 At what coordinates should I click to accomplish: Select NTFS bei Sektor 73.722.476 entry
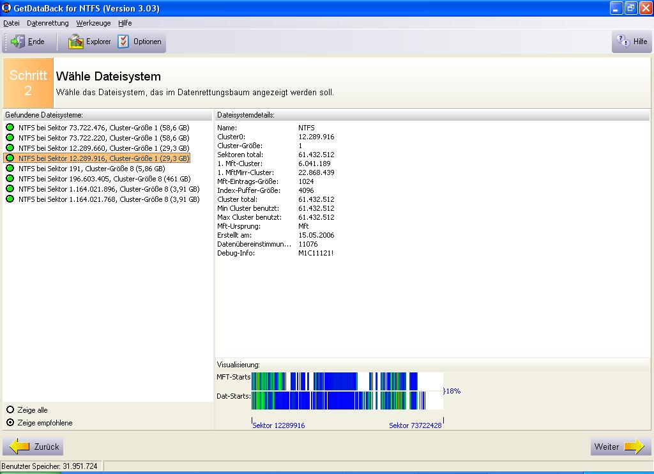pyautogui.click(x=104, y=128)
